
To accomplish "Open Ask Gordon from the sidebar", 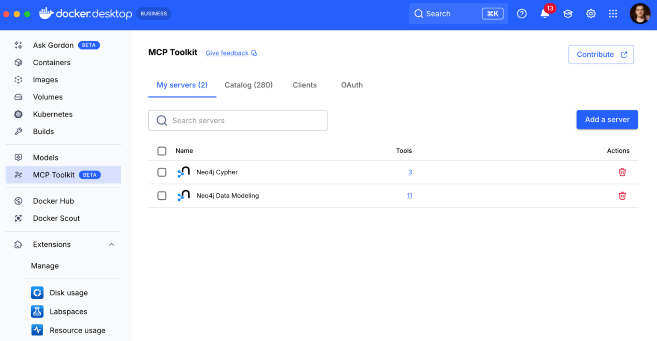I will point(53,45).
